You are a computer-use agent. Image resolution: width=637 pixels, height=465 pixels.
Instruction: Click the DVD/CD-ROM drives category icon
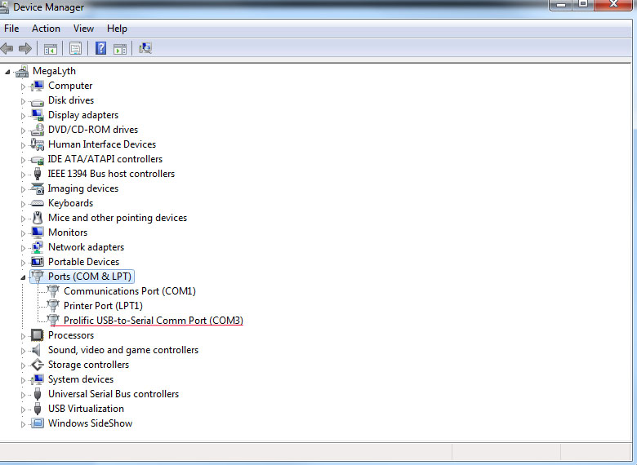[x=38, y=130]
